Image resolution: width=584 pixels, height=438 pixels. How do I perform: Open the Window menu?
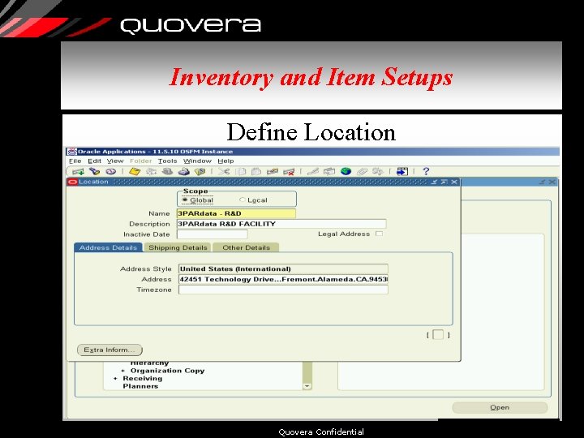(x=197, y=161)
